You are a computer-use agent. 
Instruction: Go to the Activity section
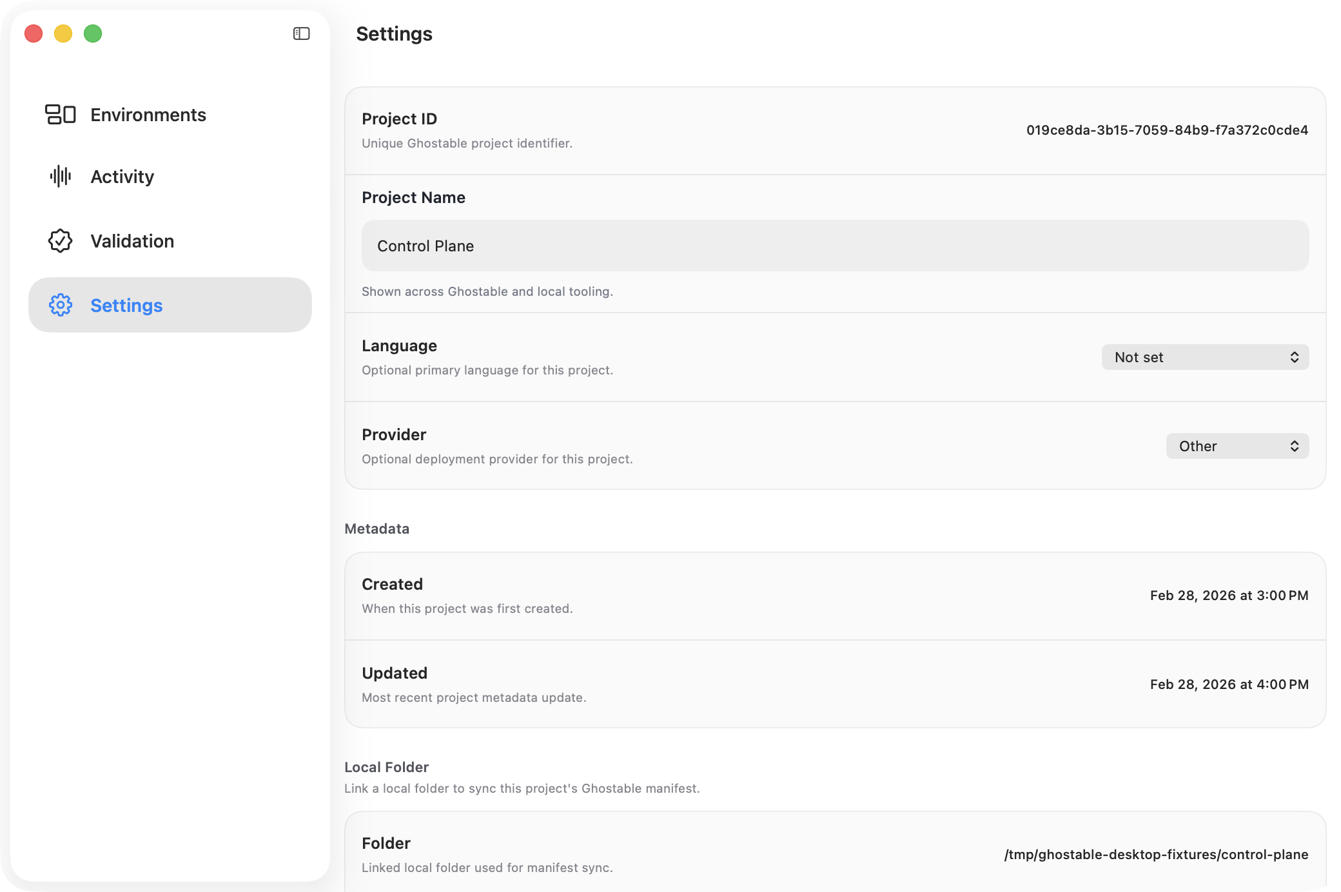122,177
